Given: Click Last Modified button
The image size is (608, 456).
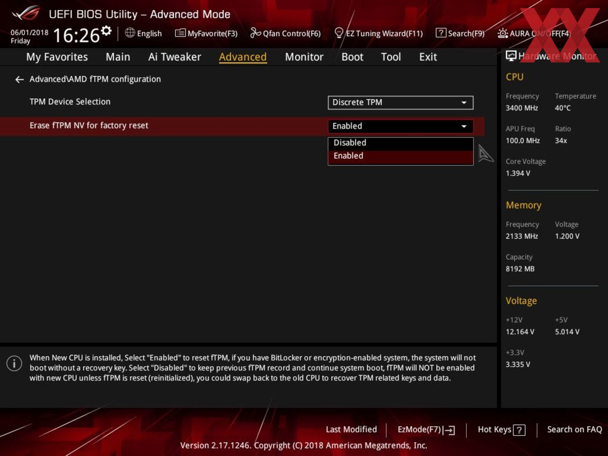Looking at the screenshot, I should pyautogui.click(x=351, y=430).
